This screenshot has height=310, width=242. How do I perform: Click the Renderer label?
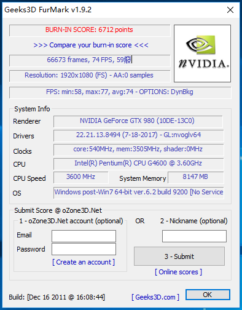27,121
